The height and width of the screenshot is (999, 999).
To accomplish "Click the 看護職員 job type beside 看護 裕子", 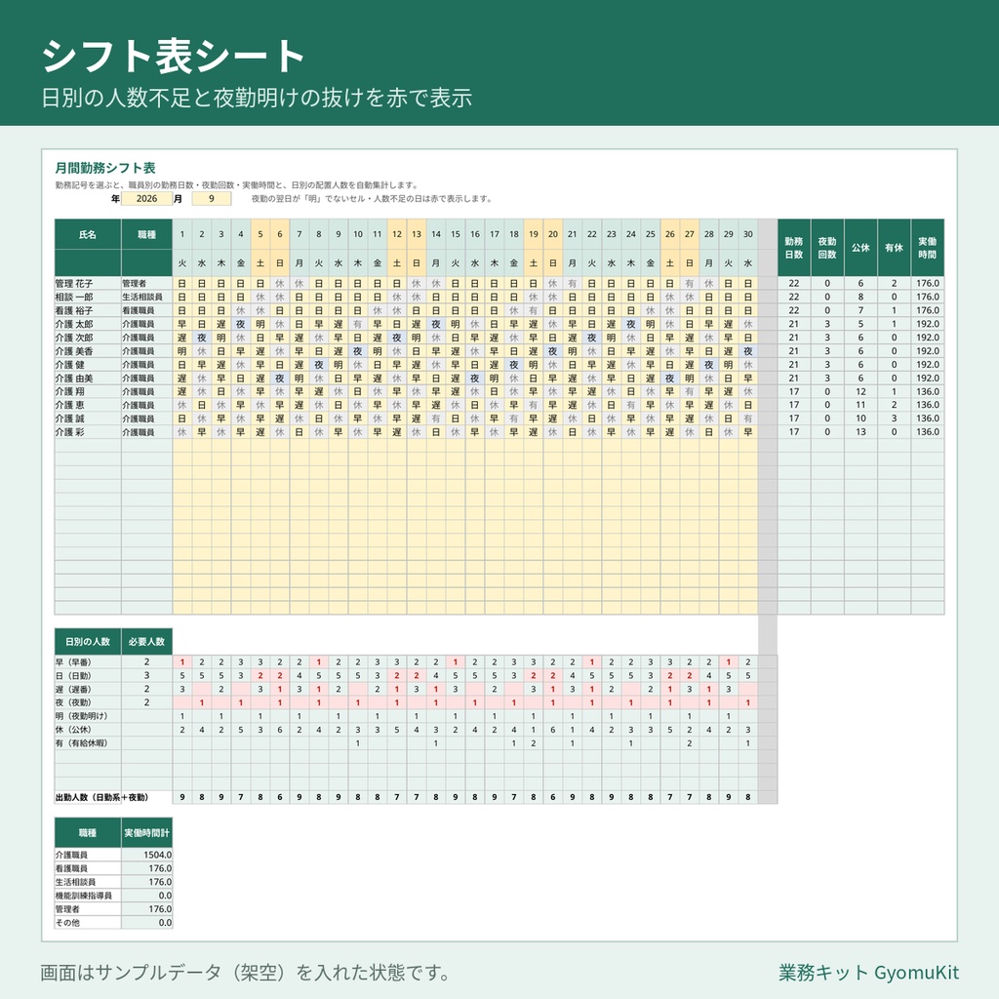I will [x=147, y=310].
